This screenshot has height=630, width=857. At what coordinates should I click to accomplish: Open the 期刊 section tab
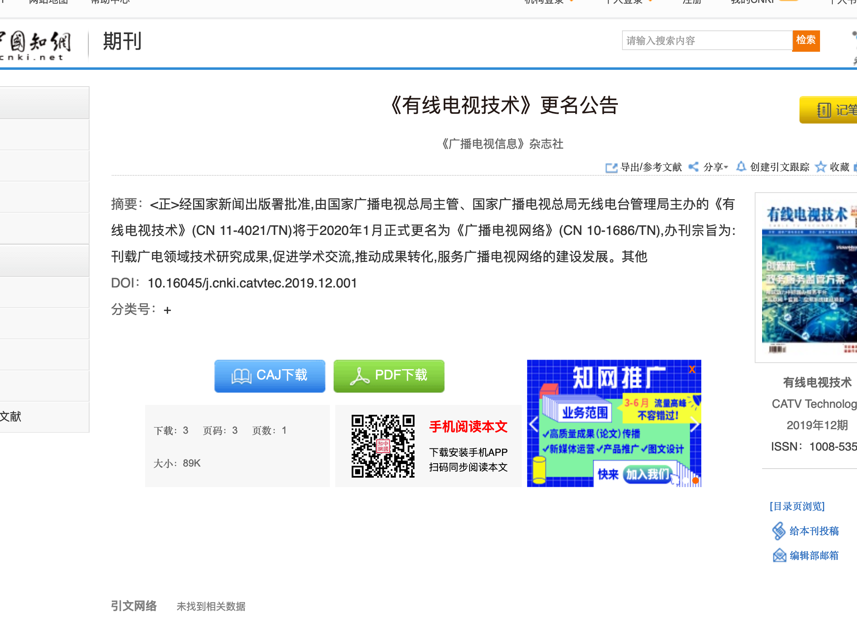click(122, 41)
